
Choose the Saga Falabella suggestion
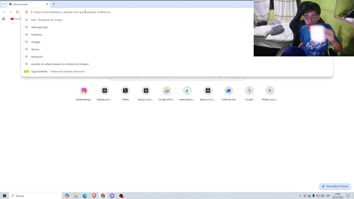coord(177,71)
